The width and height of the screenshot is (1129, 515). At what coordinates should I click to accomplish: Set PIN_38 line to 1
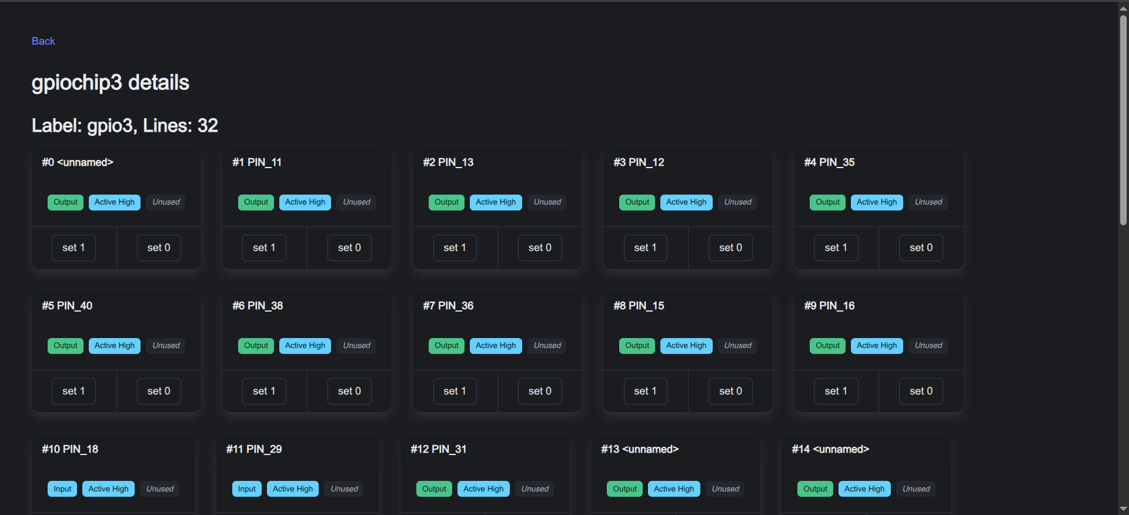tap(264, 391)
